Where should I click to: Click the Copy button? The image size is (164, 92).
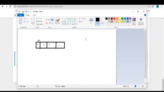[26, 21]
